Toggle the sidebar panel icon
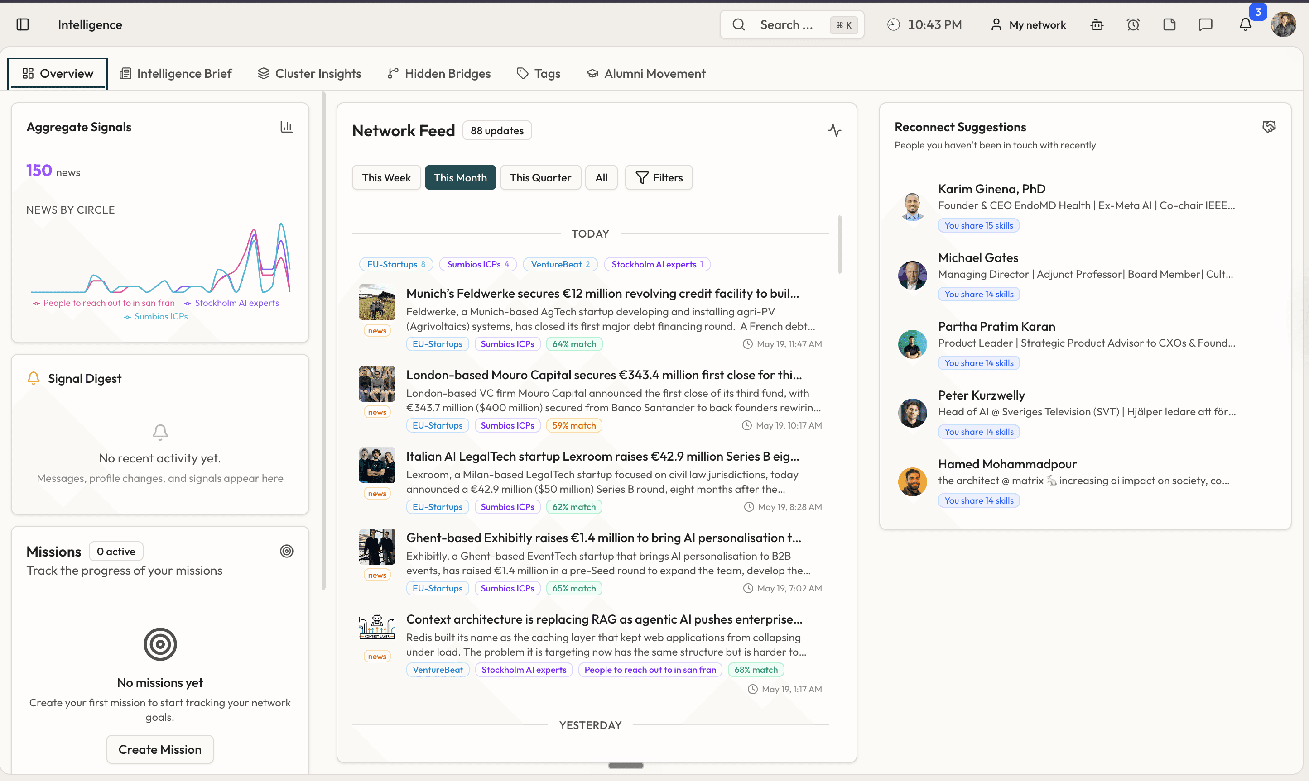 (x=23, y=25)
